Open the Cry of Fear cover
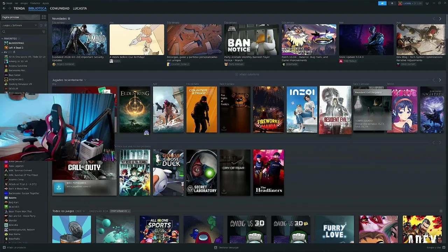This screenshot has height=252, width=448. pyautogui.click(x=235, y=173)
